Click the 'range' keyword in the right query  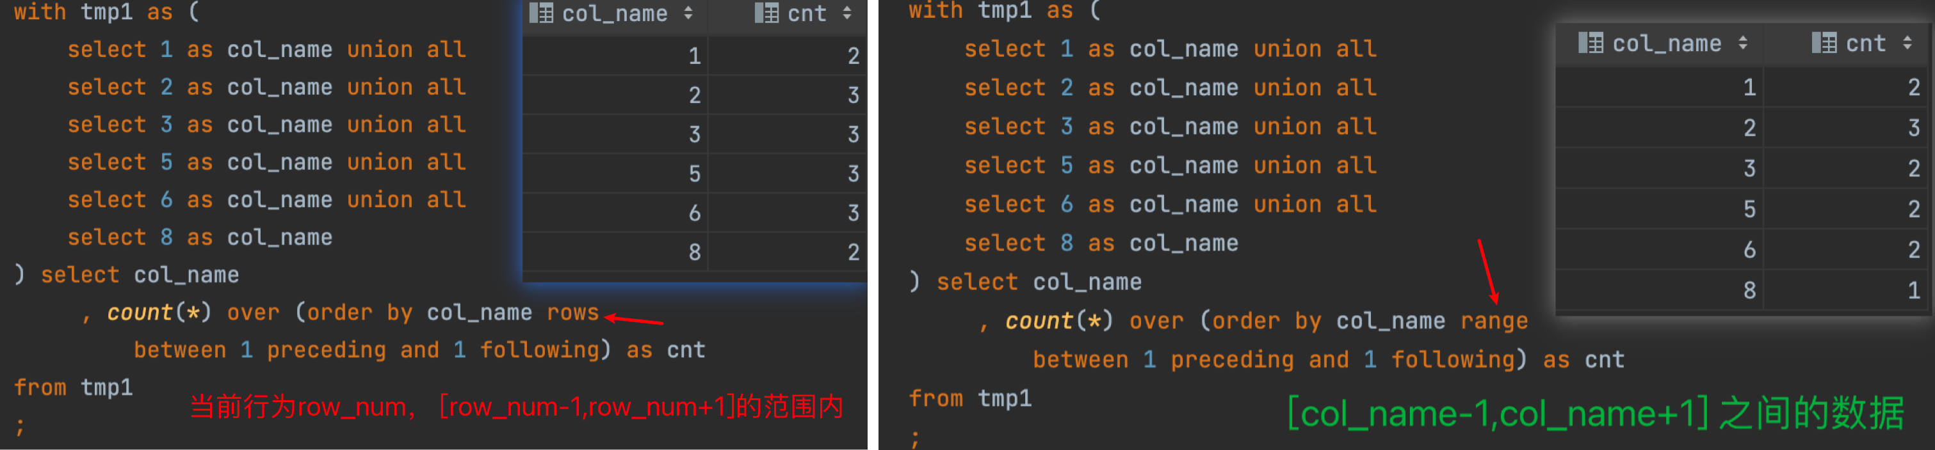pyautogui.click(x=1493, y=321)
